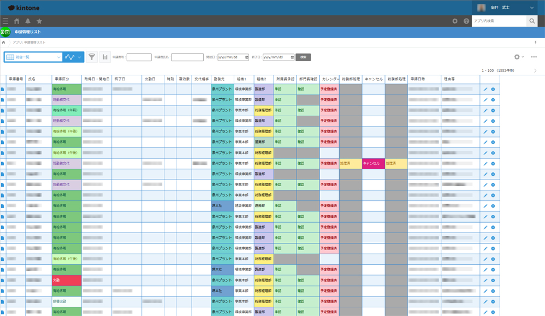545x316 pixels.
Task: Open the three-dots options menu
Action: tap(534, 57)
